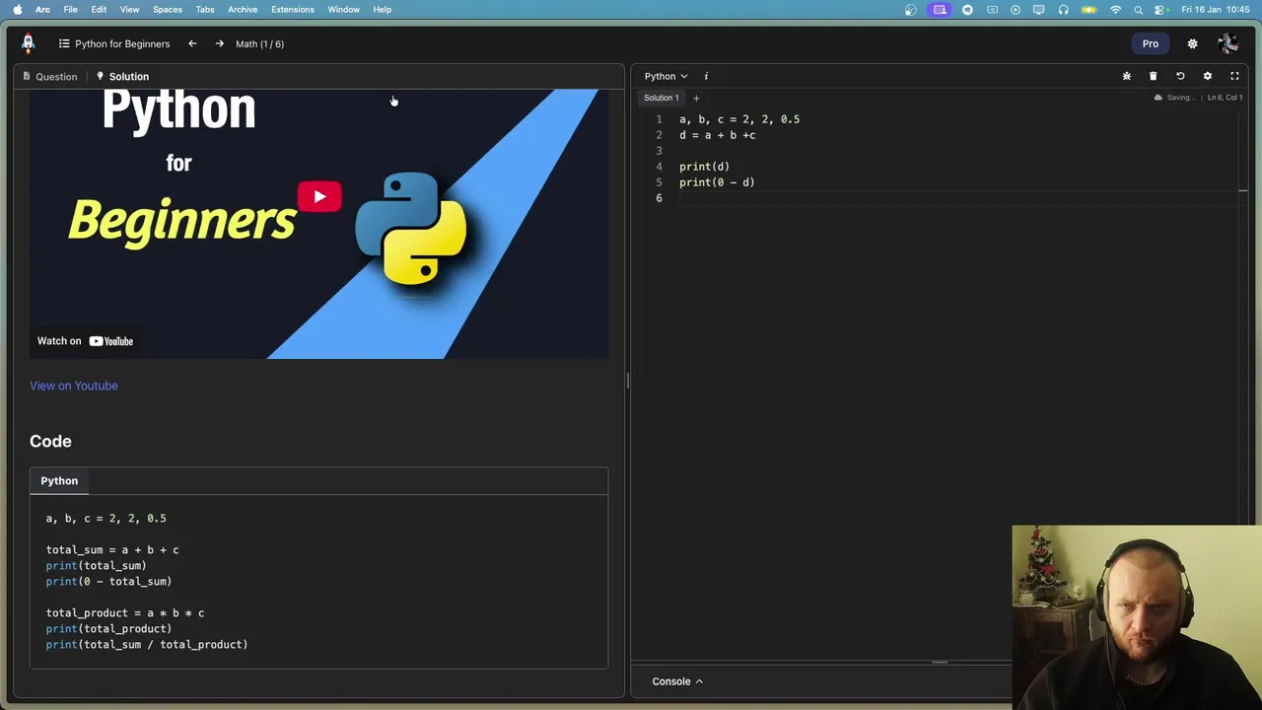The height and width of the screenshot is (710, 1262).
Task: Click the Math (1 / 6) label
Action: click(259, 43)
